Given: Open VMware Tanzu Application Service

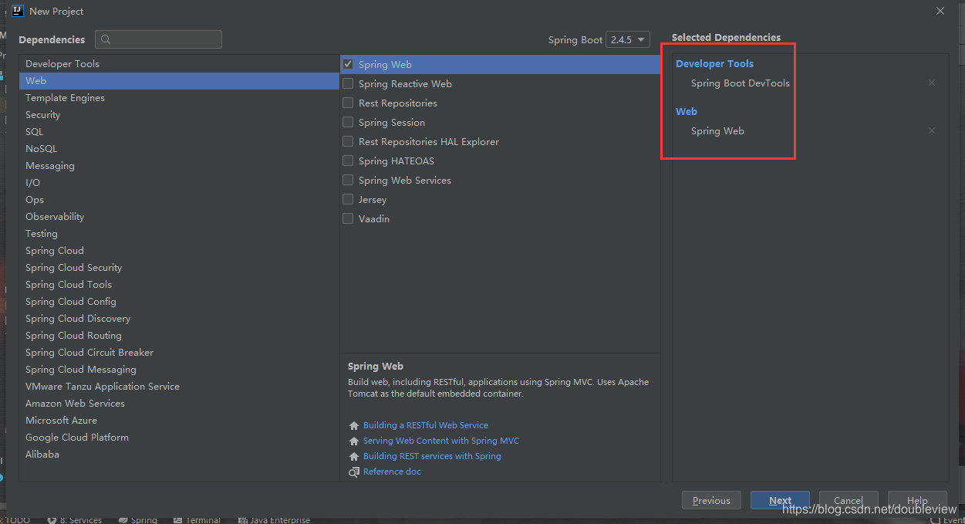Looking at the screenshot, I should pyautogui.click(x=179, y=387).
